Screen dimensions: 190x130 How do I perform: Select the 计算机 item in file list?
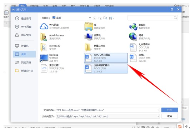pyautogui.click(x=95, y=37)
